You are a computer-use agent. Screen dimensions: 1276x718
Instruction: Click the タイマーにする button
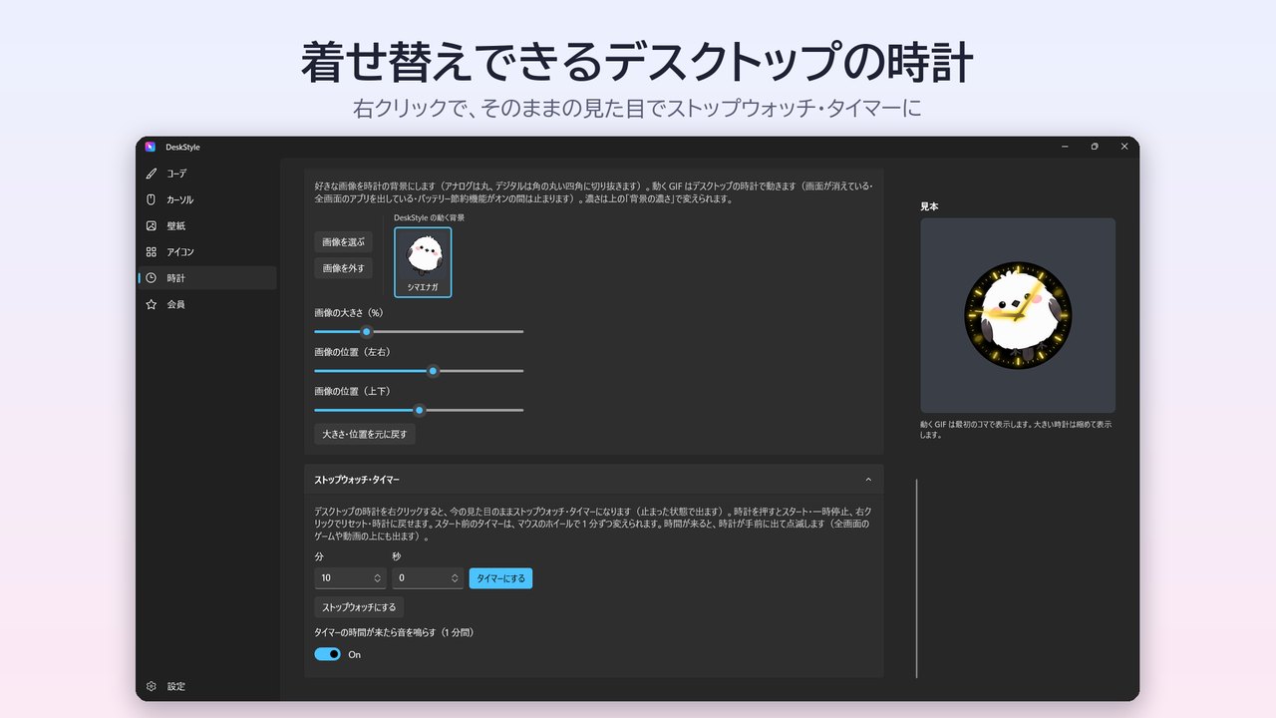click(500, 578)
